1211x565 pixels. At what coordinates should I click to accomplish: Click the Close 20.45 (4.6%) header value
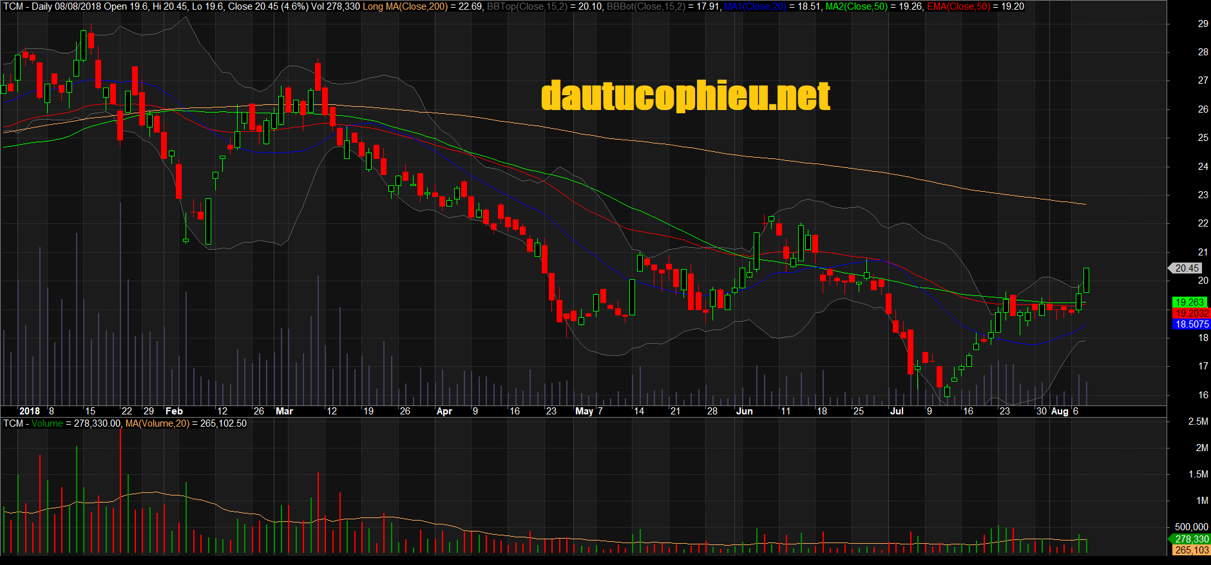tap(268, 6)
